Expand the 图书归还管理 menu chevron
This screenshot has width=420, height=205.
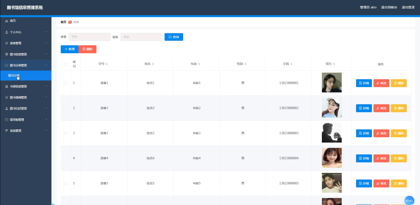point(46,108)
